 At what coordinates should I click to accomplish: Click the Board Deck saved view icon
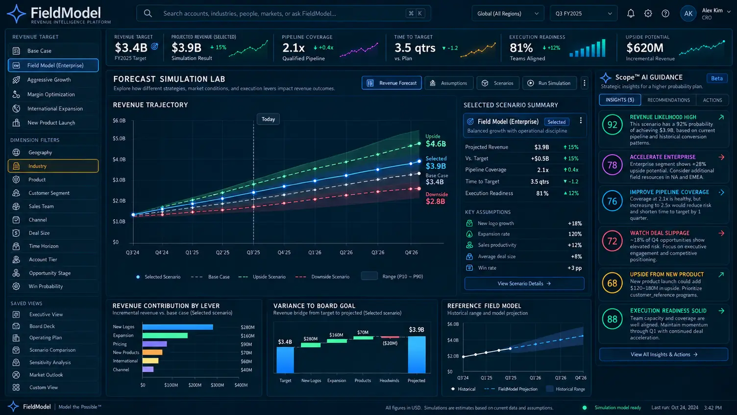point(16,326)
